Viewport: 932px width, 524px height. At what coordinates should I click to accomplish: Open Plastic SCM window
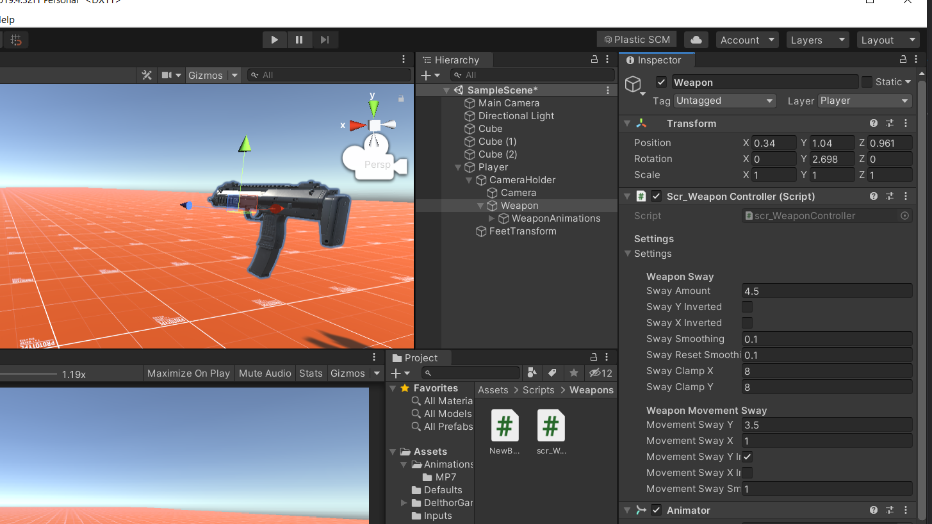point(637,40)
